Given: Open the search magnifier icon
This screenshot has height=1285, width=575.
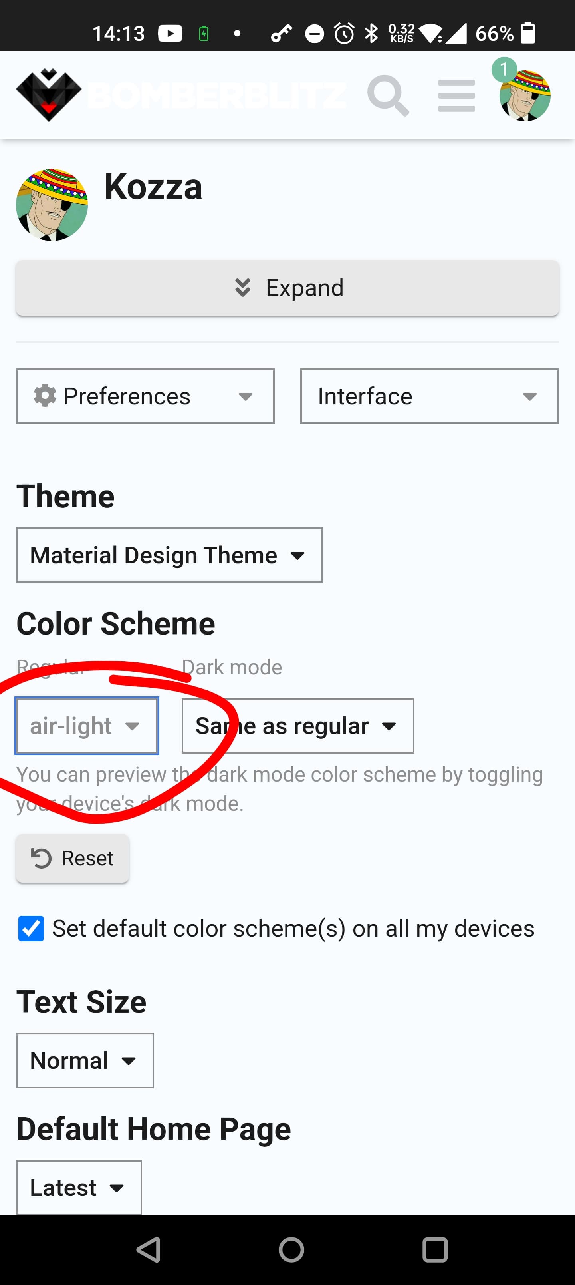Looking at the screenshot, I should tap(388, 95).
